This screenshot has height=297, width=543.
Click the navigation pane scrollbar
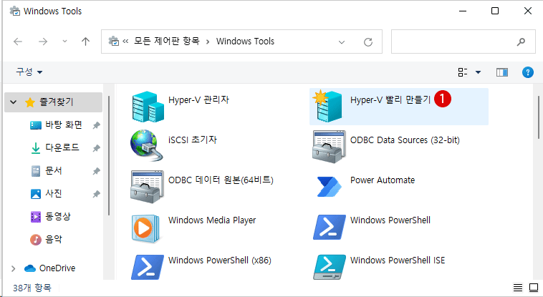pos(109,156)
